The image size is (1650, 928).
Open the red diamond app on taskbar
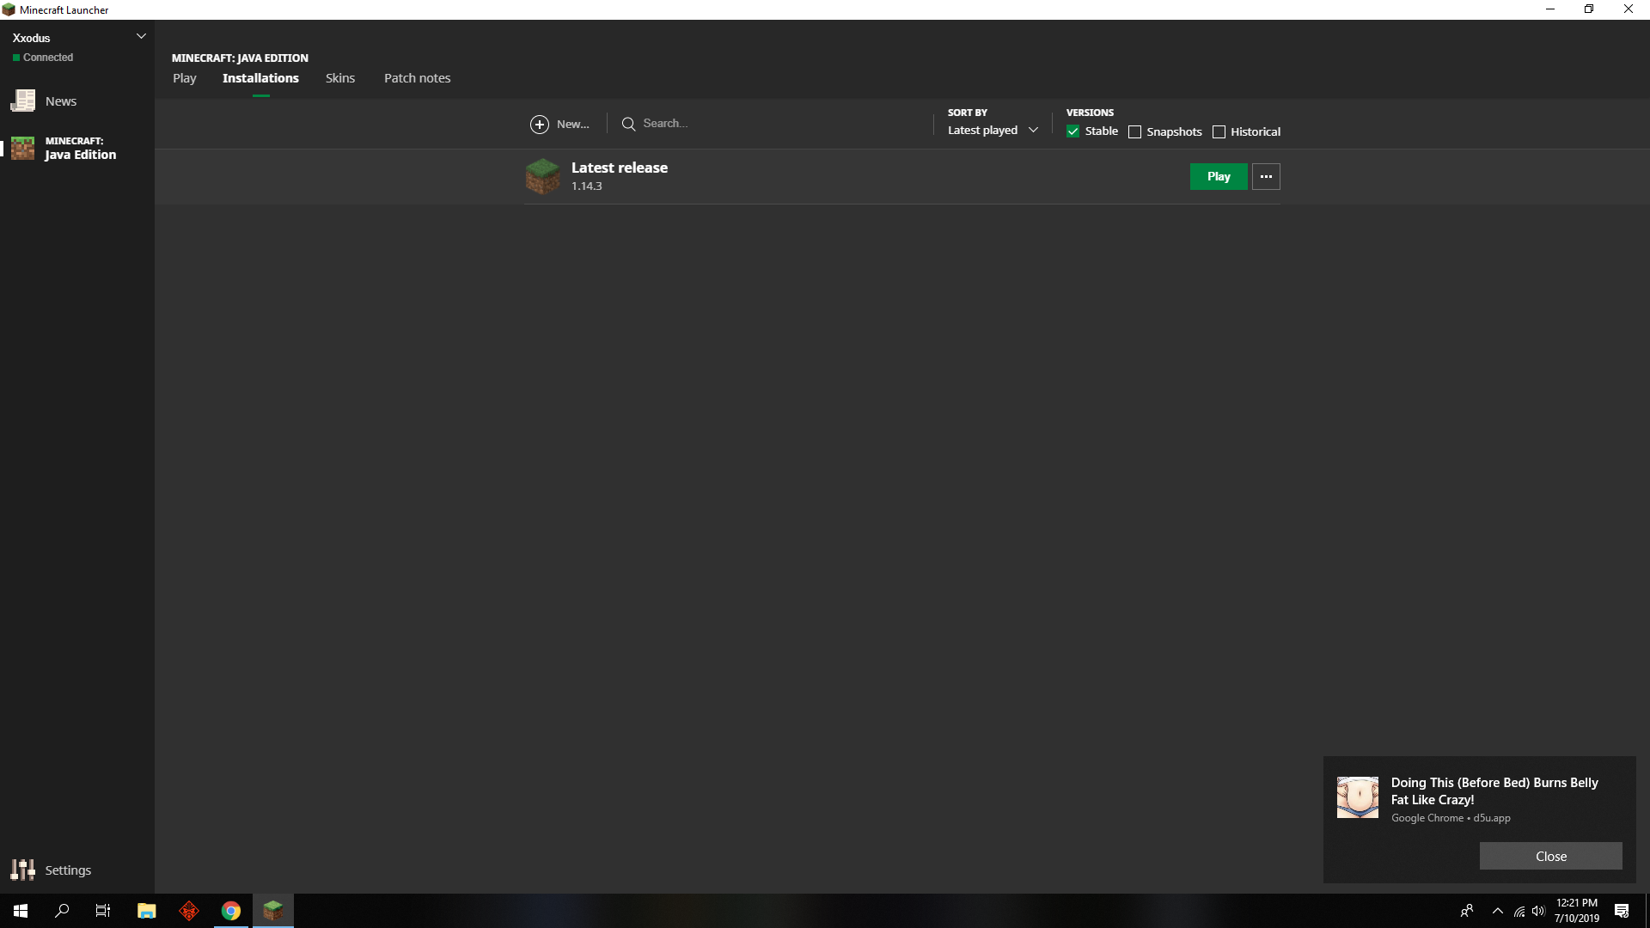(189, 911)
